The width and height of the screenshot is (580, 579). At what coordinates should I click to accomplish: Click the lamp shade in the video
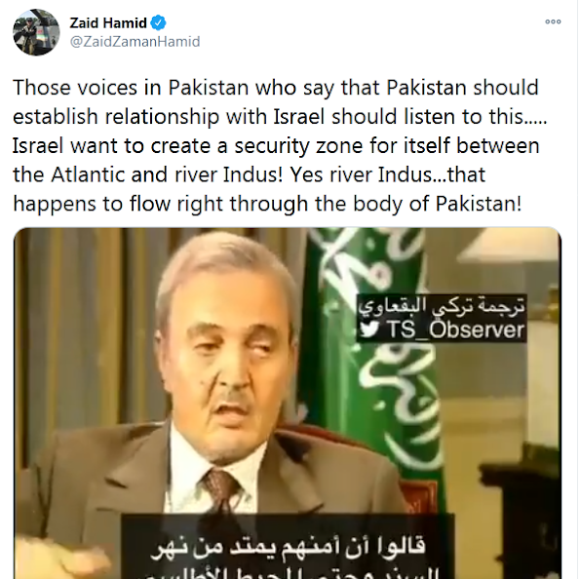pyautogui.click(x=509, y=246)
